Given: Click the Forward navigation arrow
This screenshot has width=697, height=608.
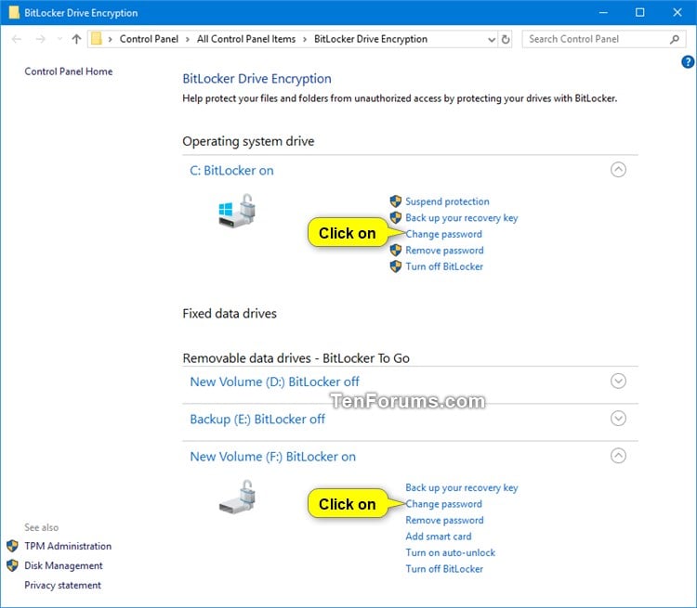Looking at the screenshot, I should [x=41, y=39].
